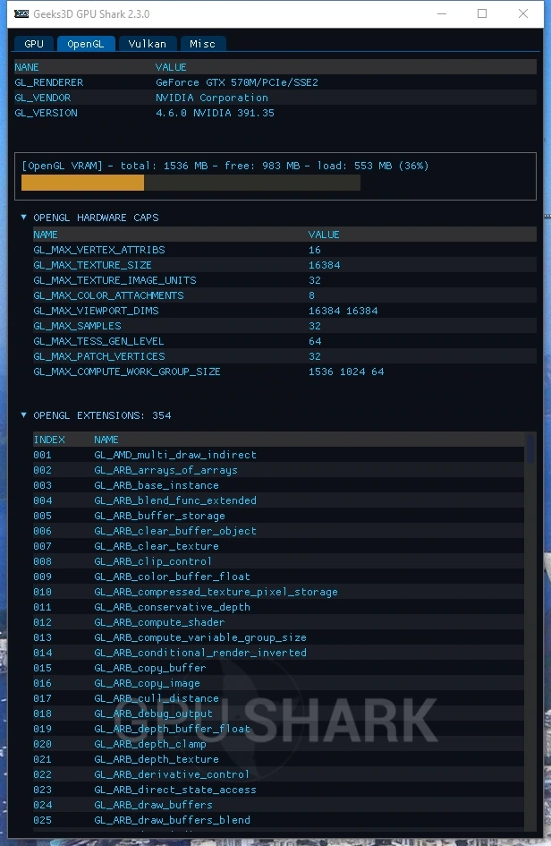Click the INDEX column header in extensions
Screen dimensions: 551x846
49,440
